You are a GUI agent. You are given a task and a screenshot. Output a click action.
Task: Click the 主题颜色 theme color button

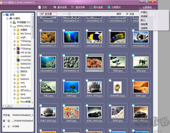(147, 7)
